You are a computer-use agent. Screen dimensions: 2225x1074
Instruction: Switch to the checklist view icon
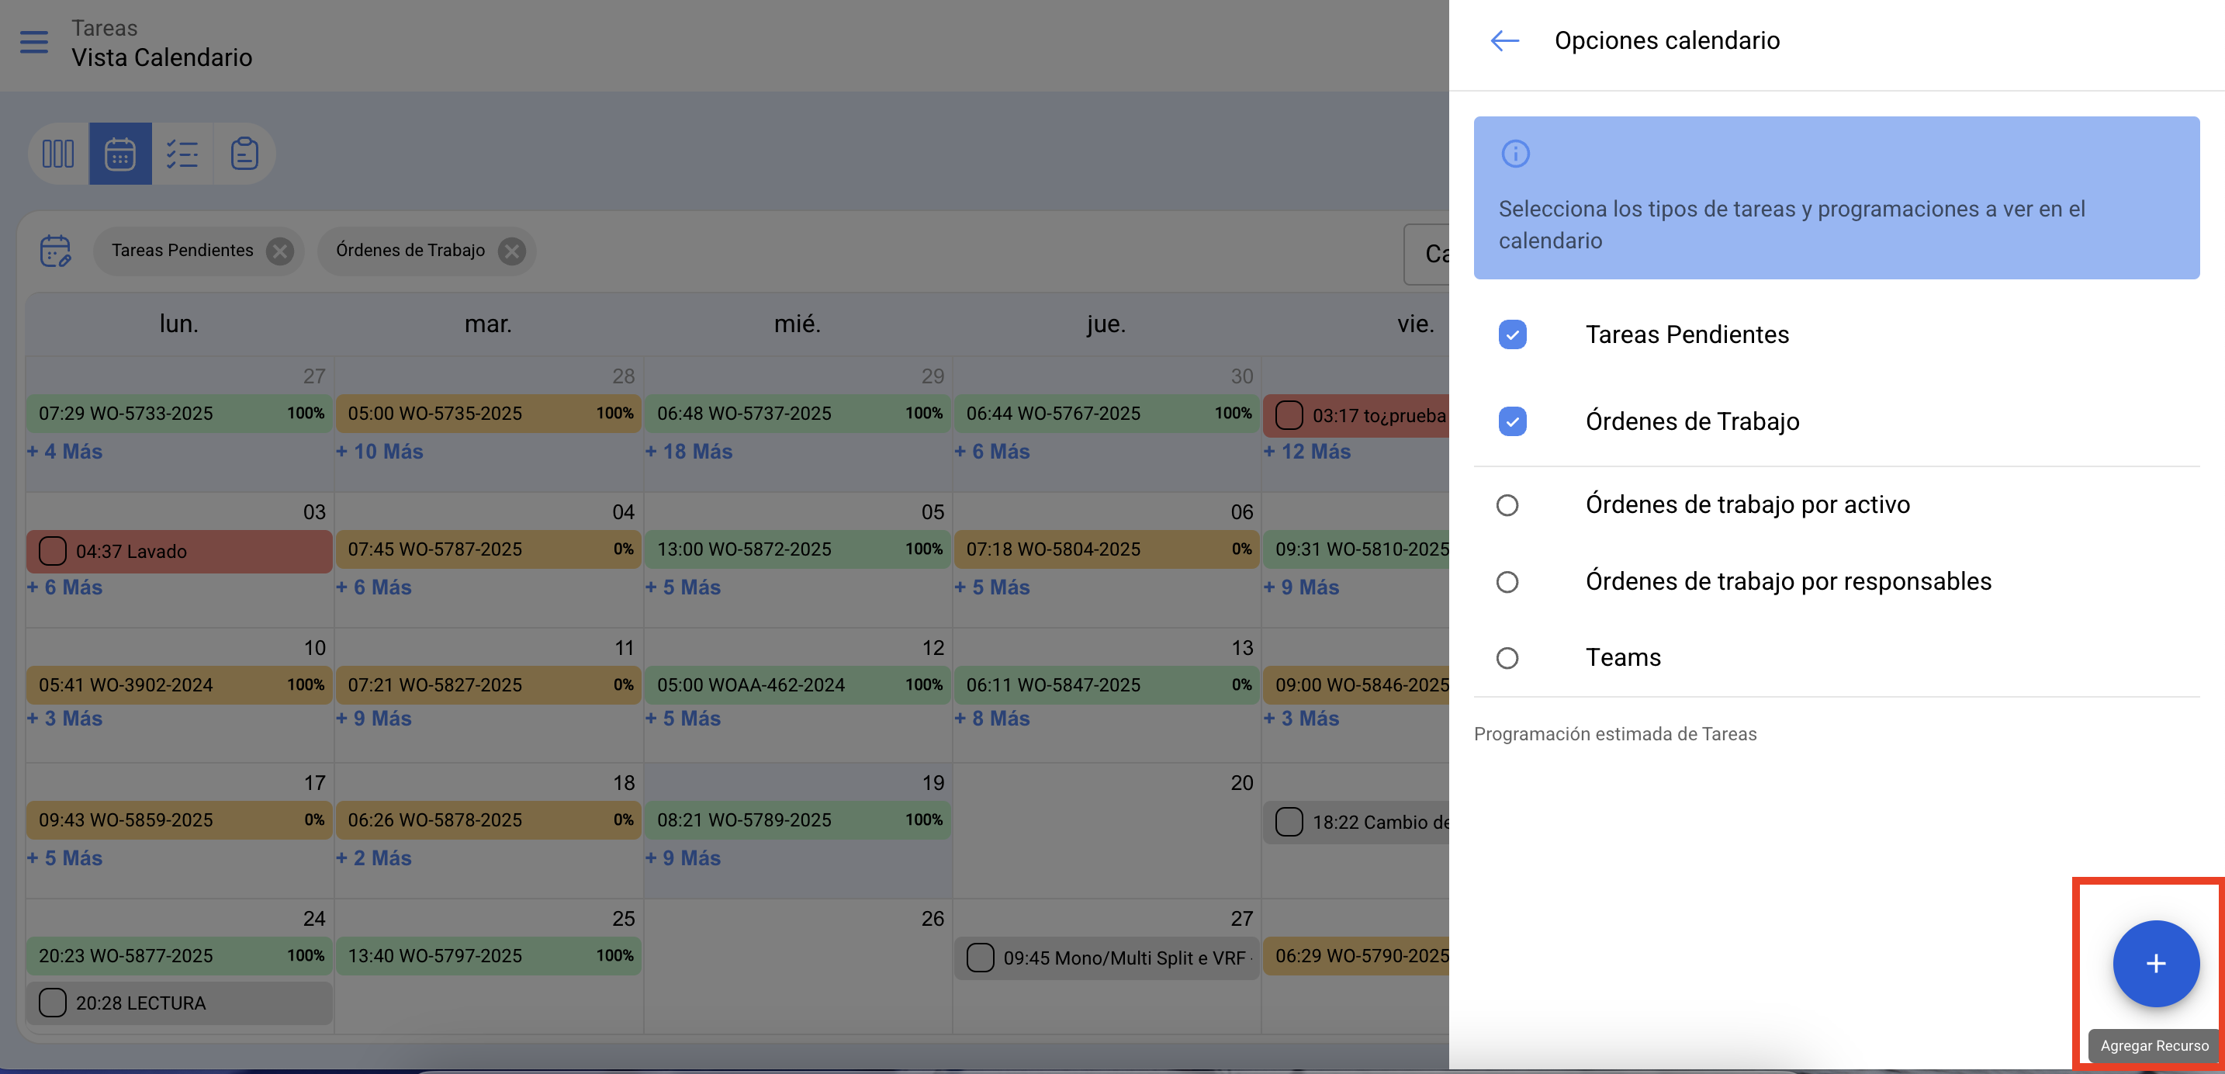[182, 154]
